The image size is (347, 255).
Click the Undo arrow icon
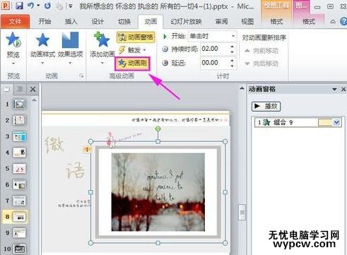(30, 6)
